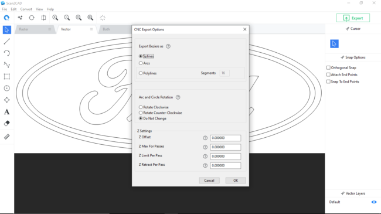Click the rotate image toolbar icon
Viewport: 381px width, 214px height.
[32, 18]
